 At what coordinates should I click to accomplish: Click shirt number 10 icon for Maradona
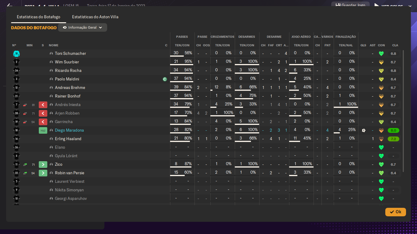click(16, 130)
